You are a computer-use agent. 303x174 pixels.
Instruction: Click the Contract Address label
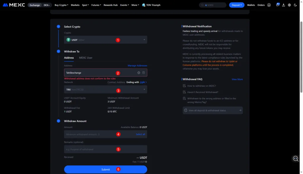point(116,82)
